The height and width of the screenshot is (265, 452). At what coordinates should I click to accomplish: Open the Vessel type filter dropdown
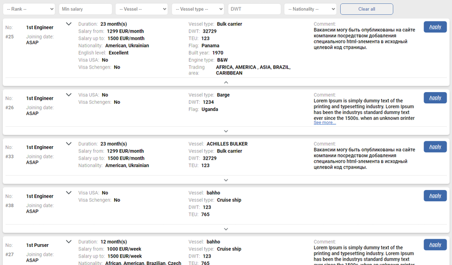coord(198,9)
